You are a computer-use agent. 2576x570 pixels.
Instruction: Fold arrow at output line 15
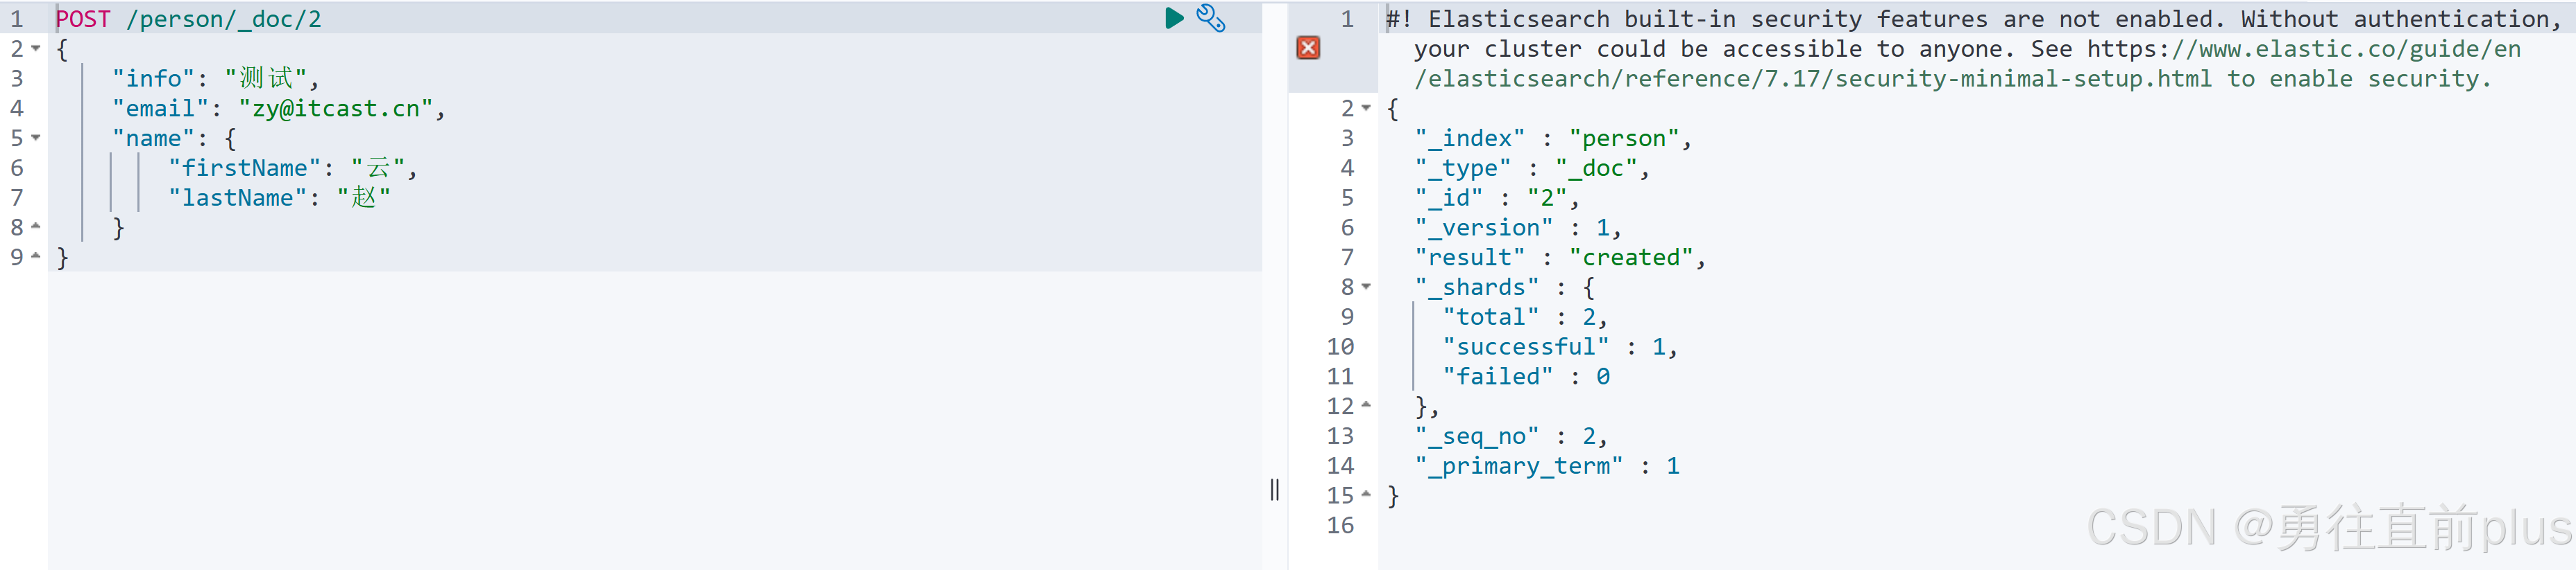point(1366,494)
